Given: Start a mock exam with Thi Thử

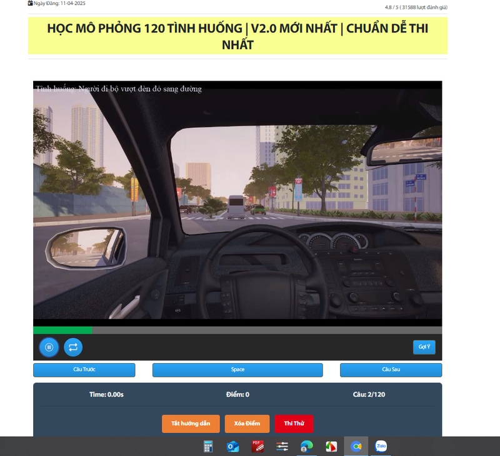Looking at the screenshot, I should 294,424.
